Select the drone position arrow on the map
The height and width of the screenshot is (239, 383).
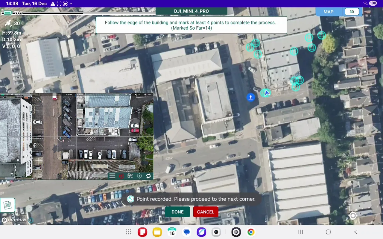click(265, 93)
